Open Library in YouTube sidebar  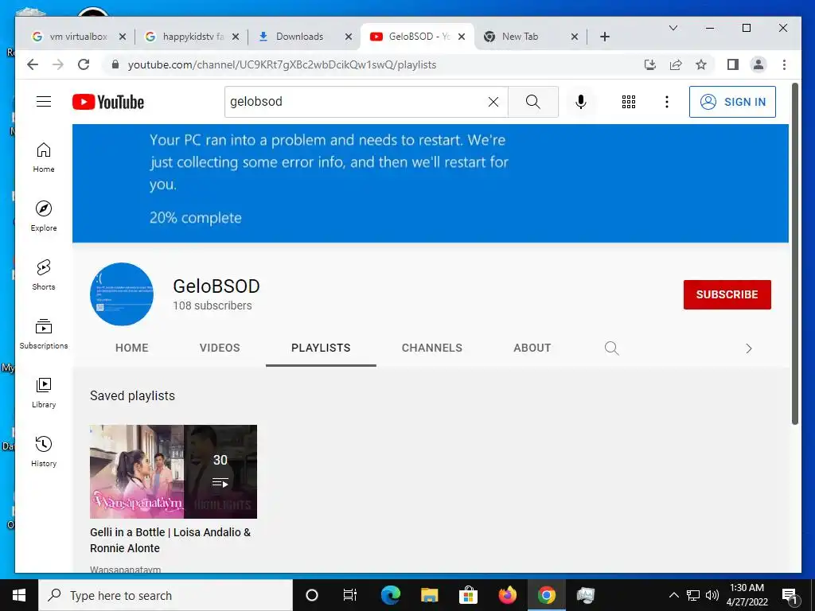tap(44, 393)
